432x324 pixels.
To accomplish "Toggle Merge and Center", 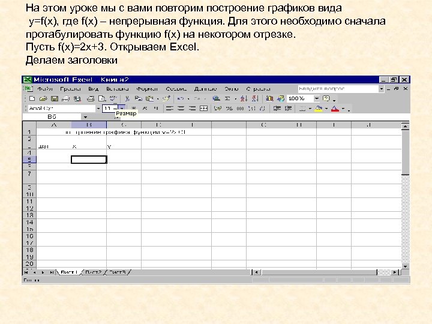I will click(203, 108).
